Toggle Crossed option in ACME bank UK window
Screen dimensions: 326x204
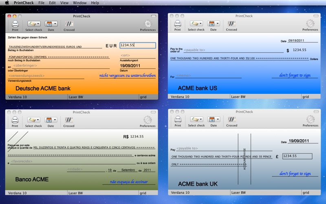pos(232,120)
